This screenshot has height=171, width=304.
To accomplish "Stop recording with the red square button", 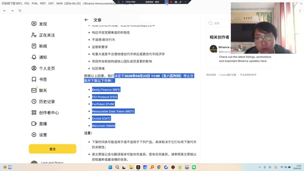I will point(171,2).
